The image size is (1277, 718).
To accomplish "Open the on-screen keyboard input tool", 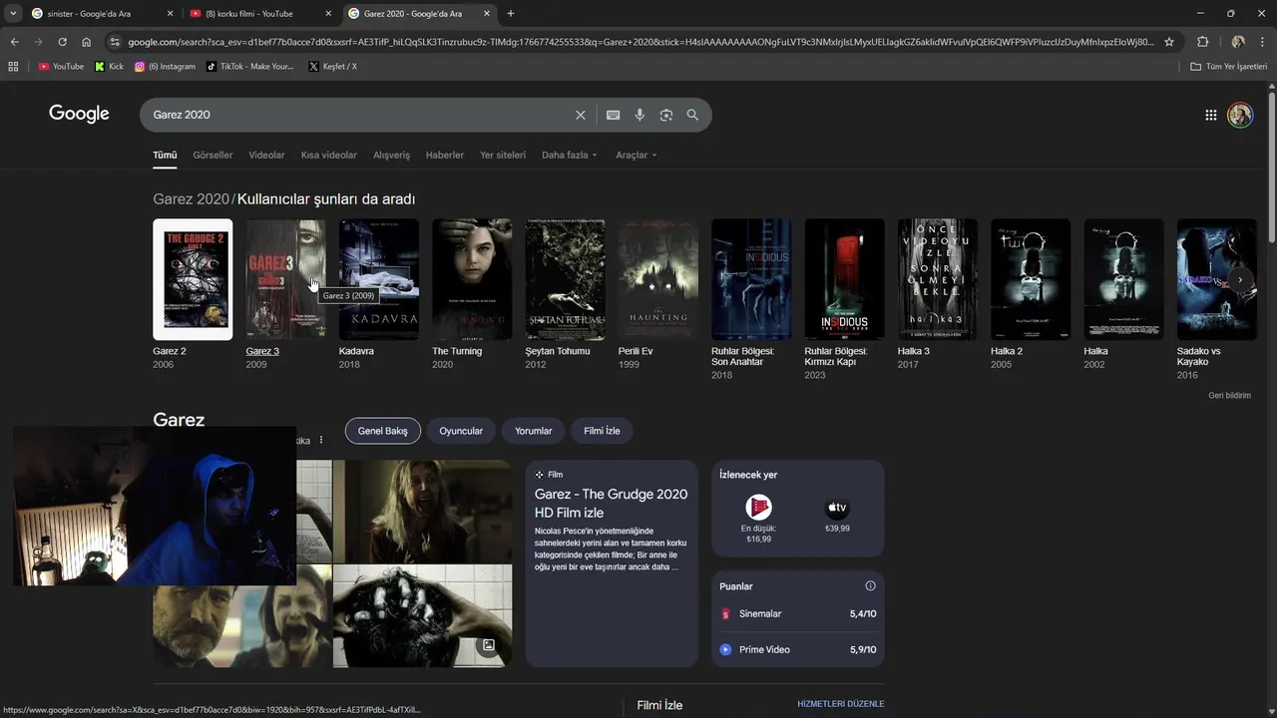I will tap(614, 115).
